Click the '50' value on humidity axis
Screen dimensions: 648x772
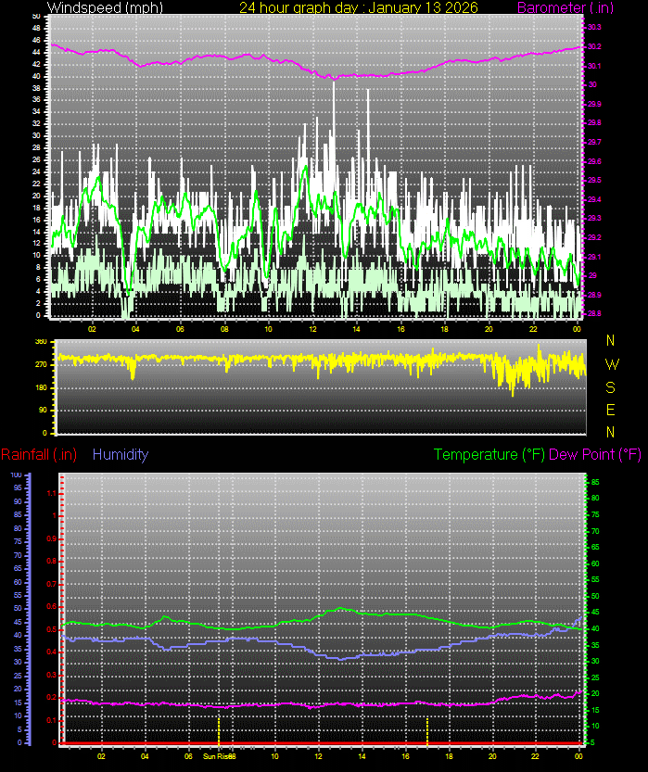click(x=18, y=609)
